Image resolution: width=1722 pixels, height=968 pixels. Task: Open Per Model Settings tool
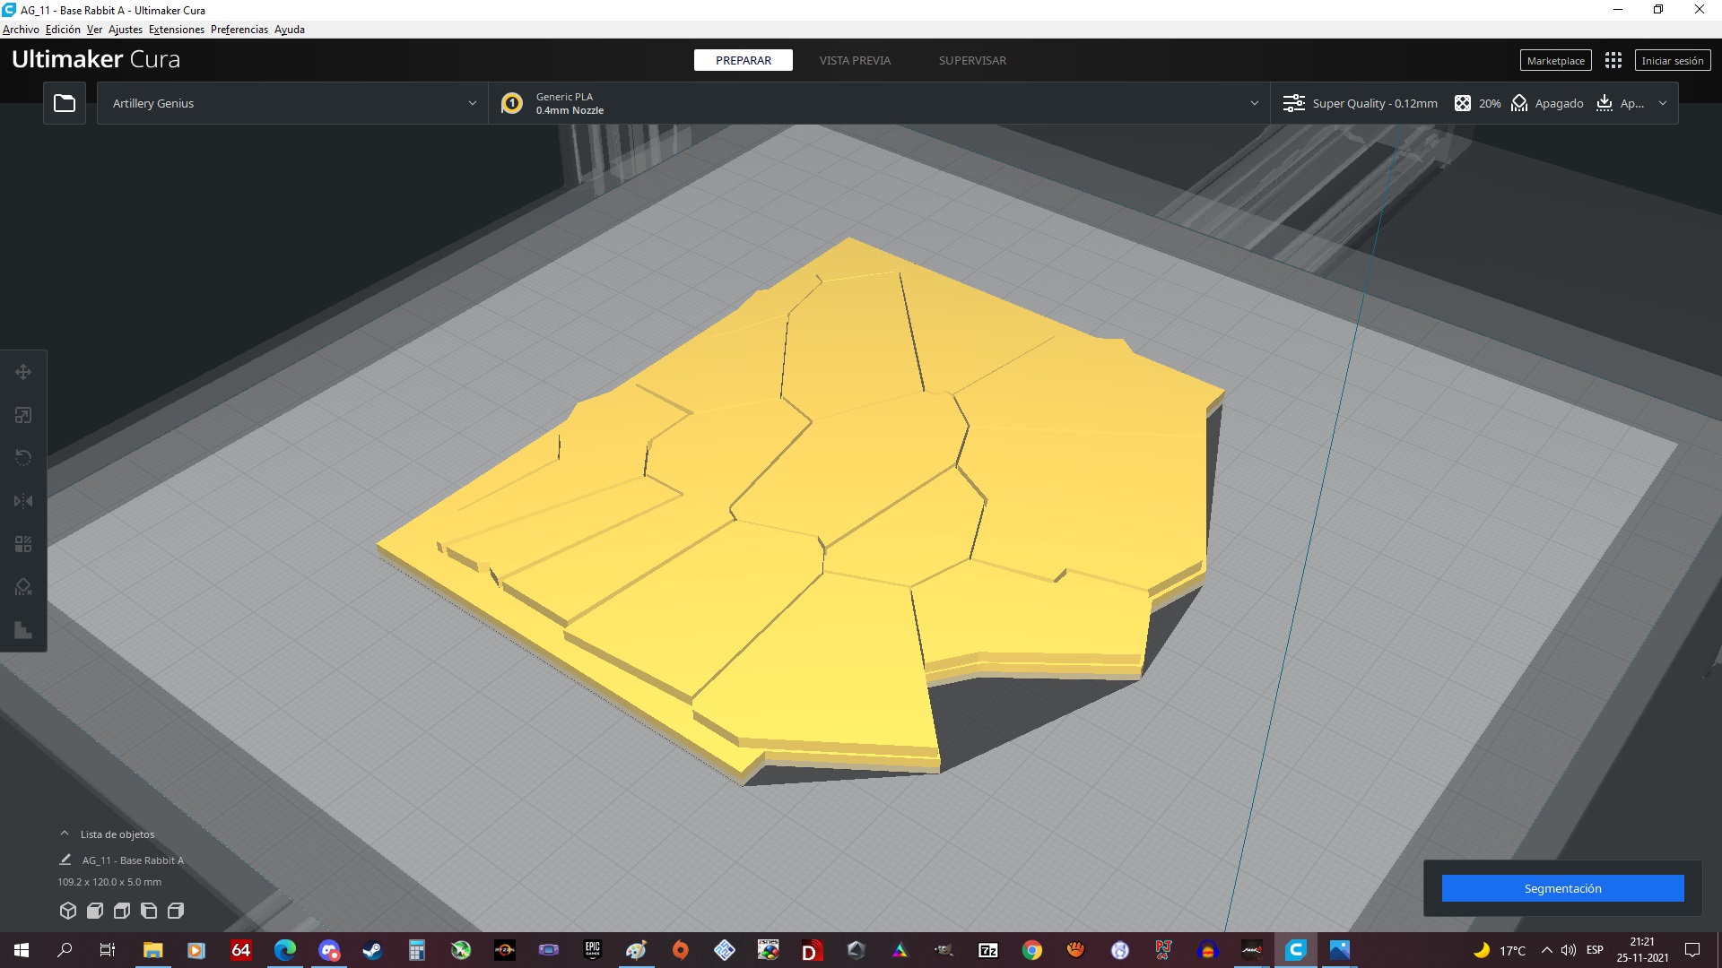pyautogui.click(x=23, y=544)
